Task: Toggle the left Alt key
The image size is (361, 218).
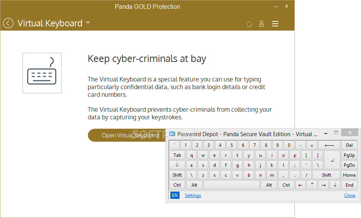Action: tap(194, 185)
